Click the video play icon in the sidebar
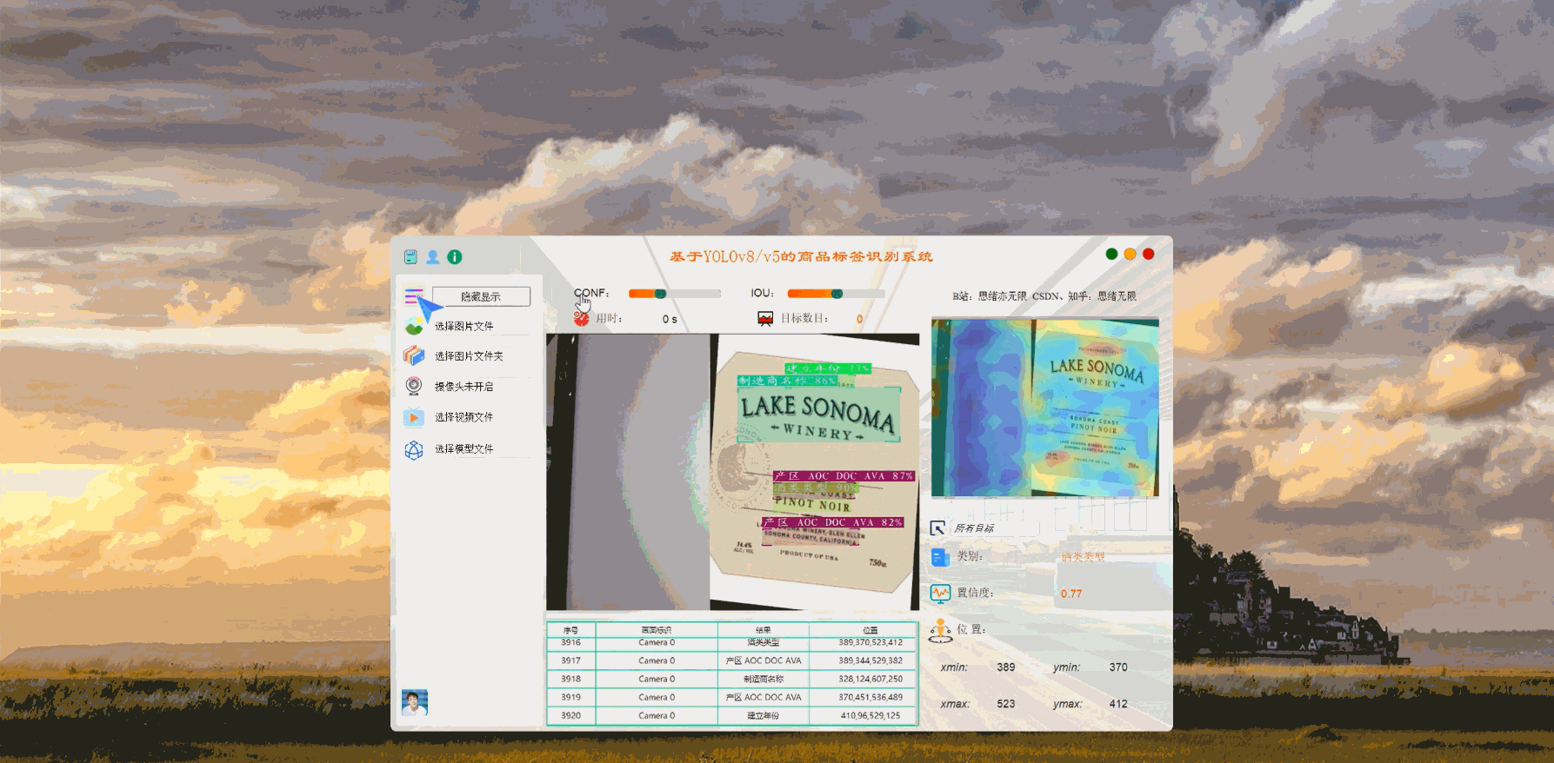This screenshot has width=1554, height=763. [x=414, y=417]
